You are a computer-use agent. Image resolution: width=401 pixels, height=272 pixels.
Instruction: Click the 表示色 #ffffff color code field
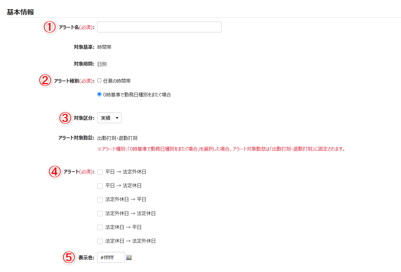111,257
